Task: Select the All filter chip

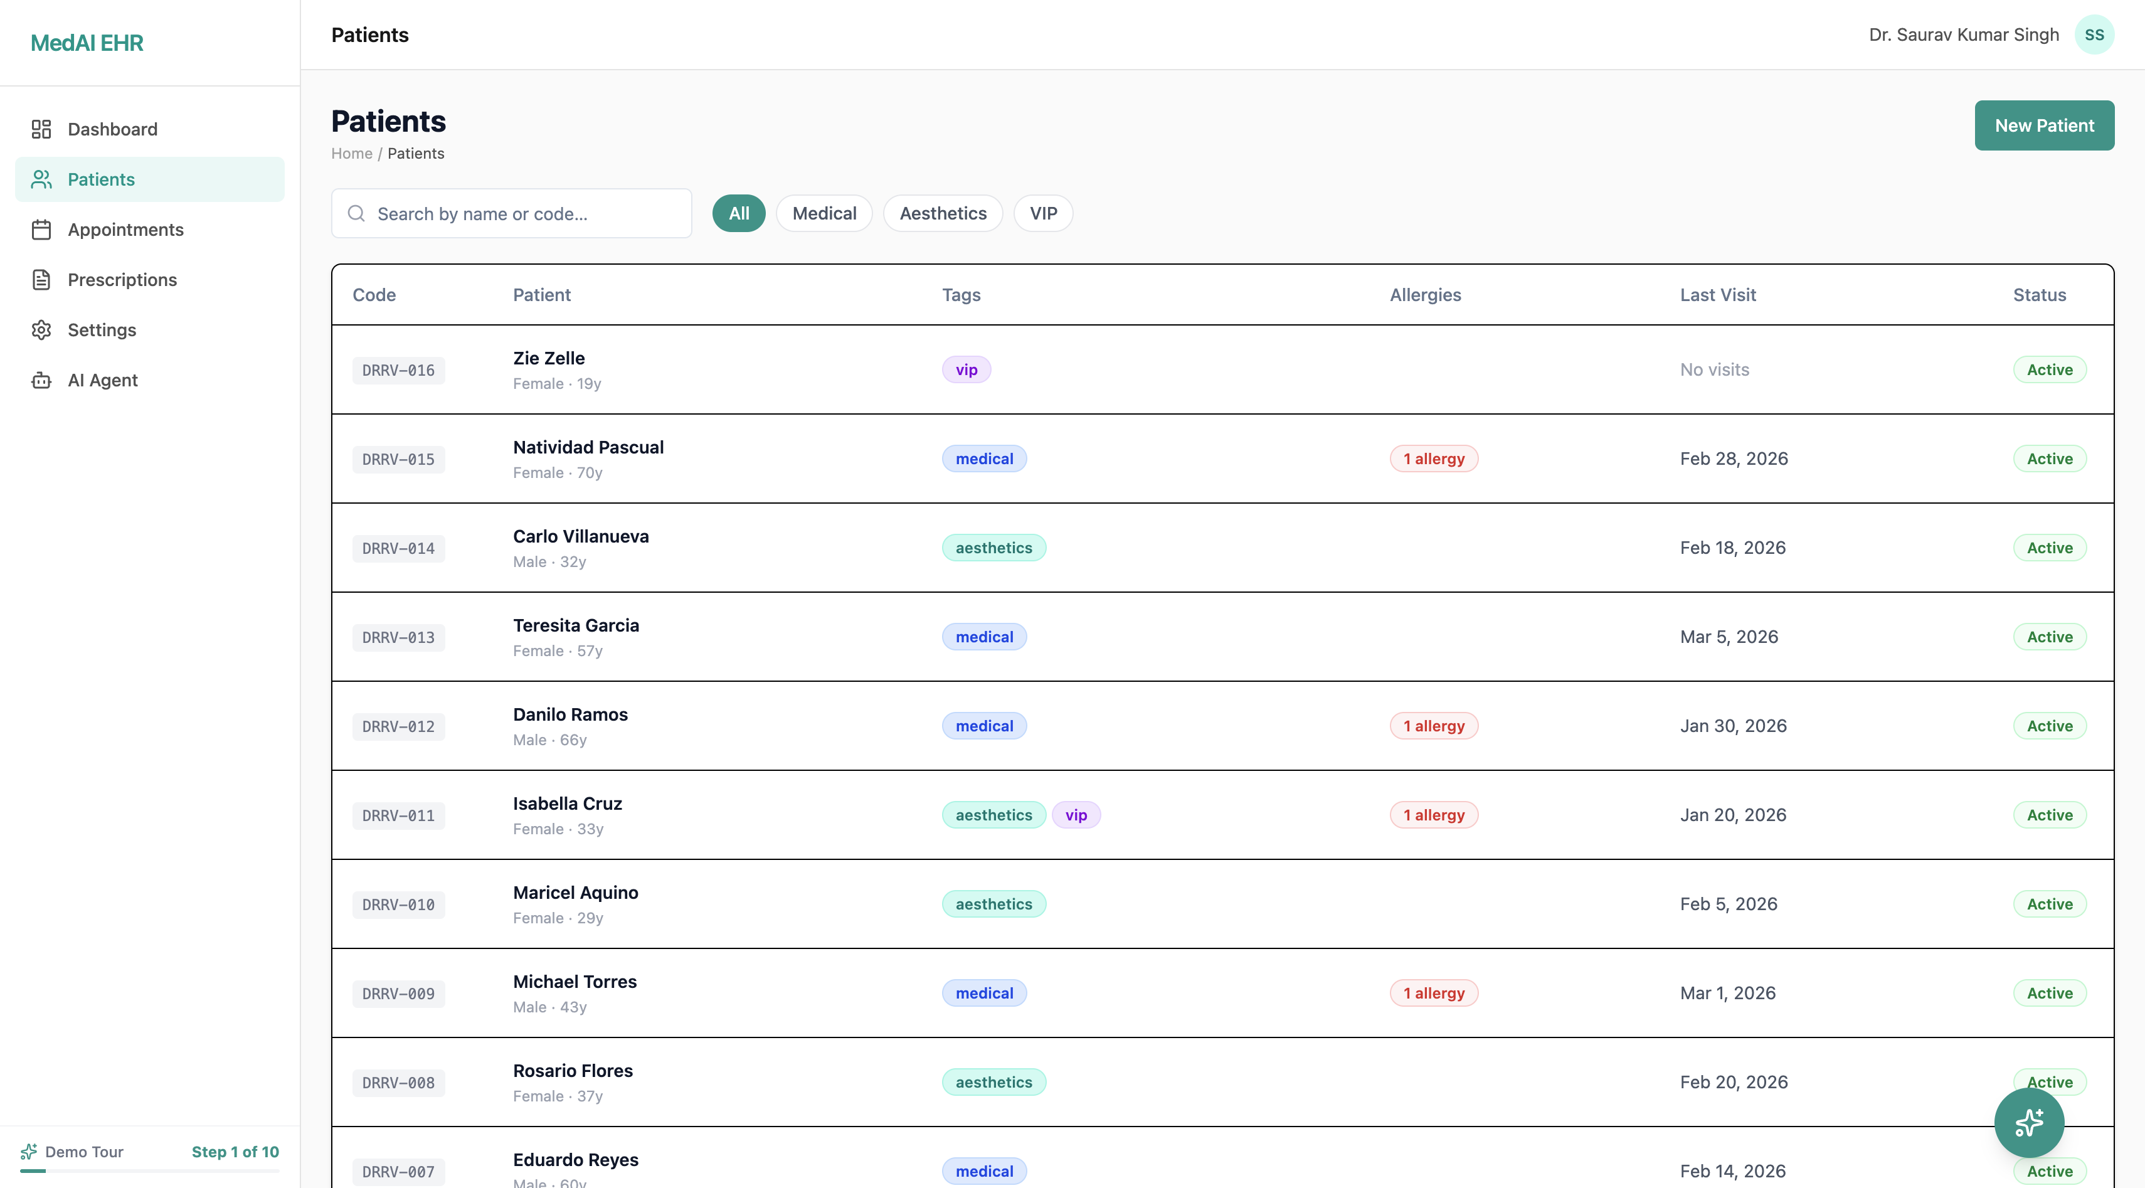Action: [739, 213]
